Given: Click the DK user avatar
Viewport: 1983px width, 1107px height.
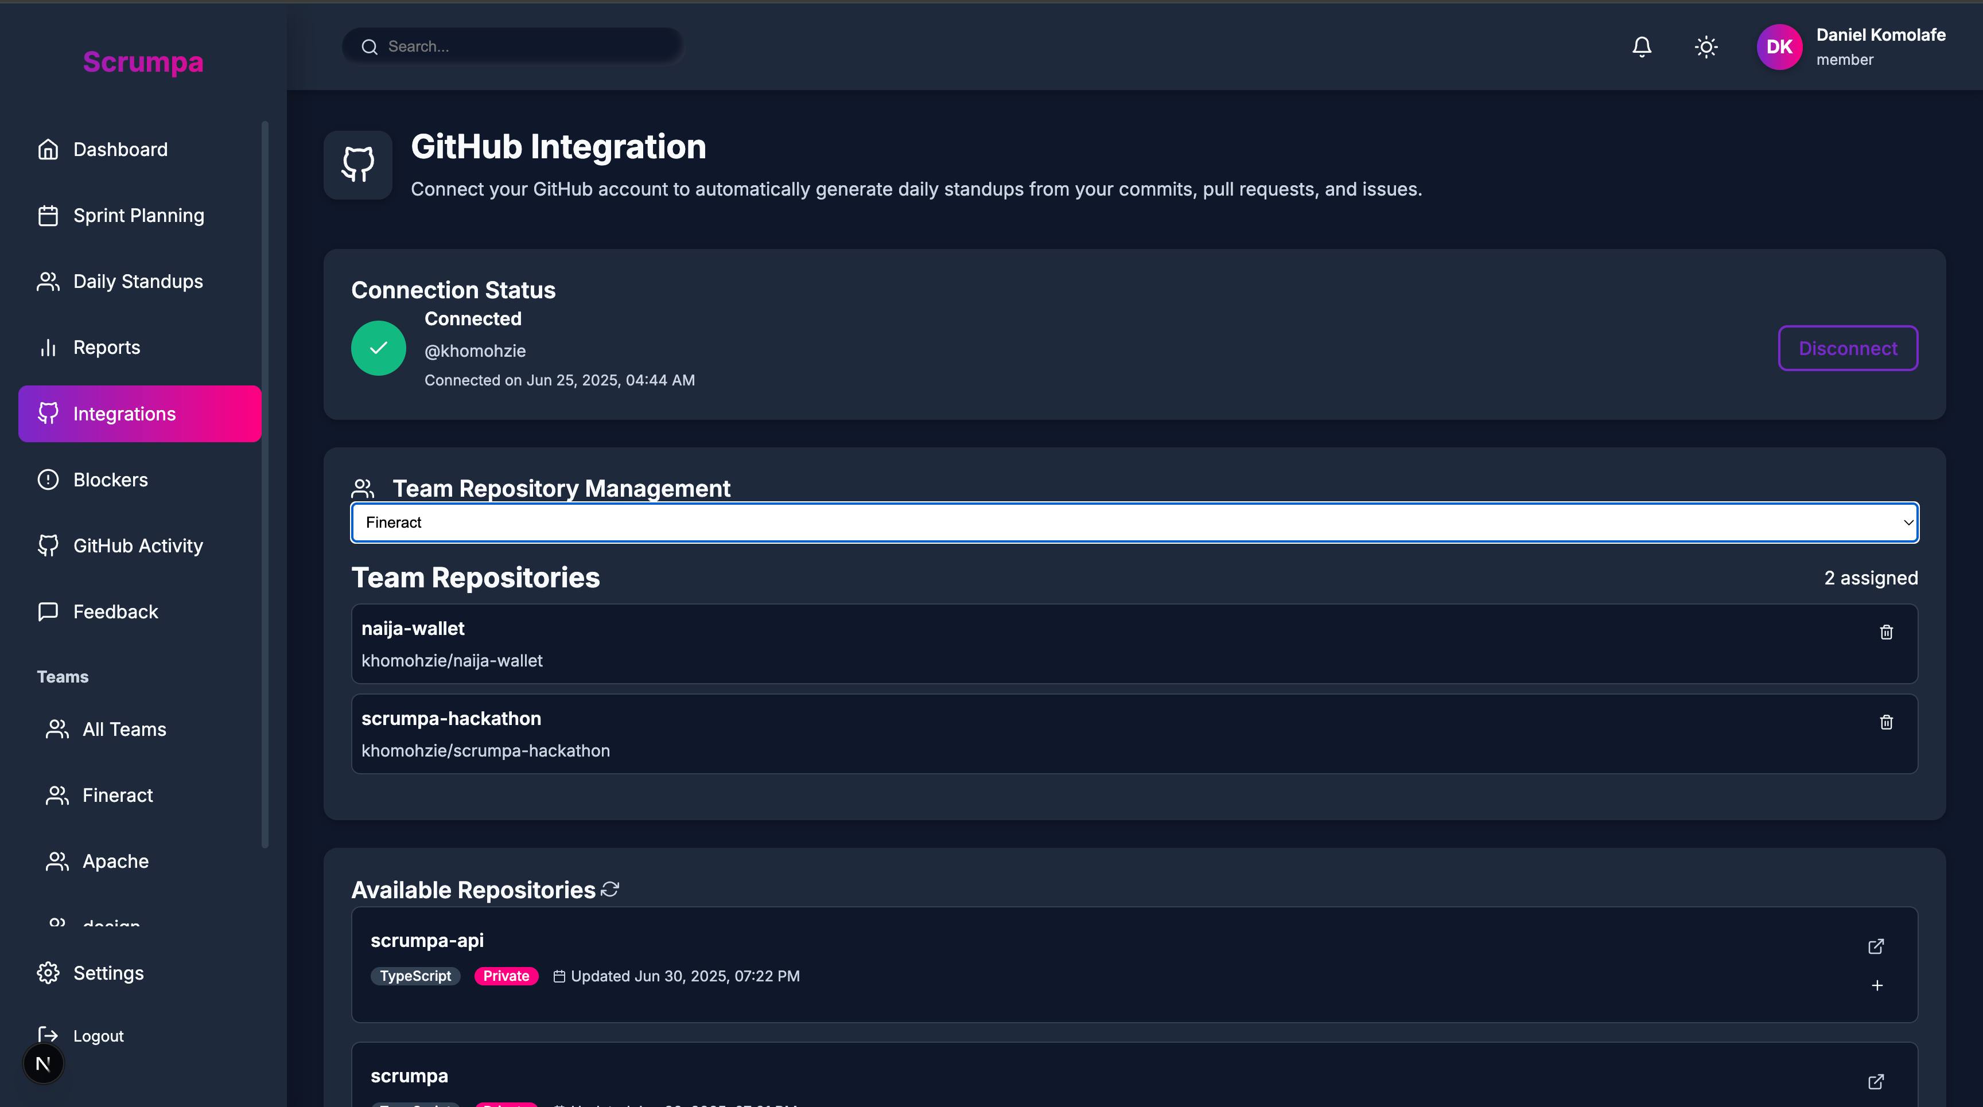Looking at the screenshot, I should [1779, 47].
